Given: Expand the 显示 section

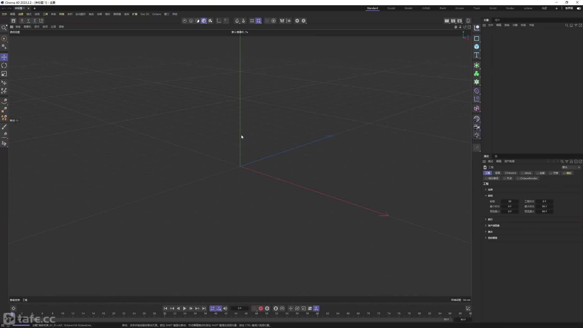Looking at the screenshot, I should (490, 232).
